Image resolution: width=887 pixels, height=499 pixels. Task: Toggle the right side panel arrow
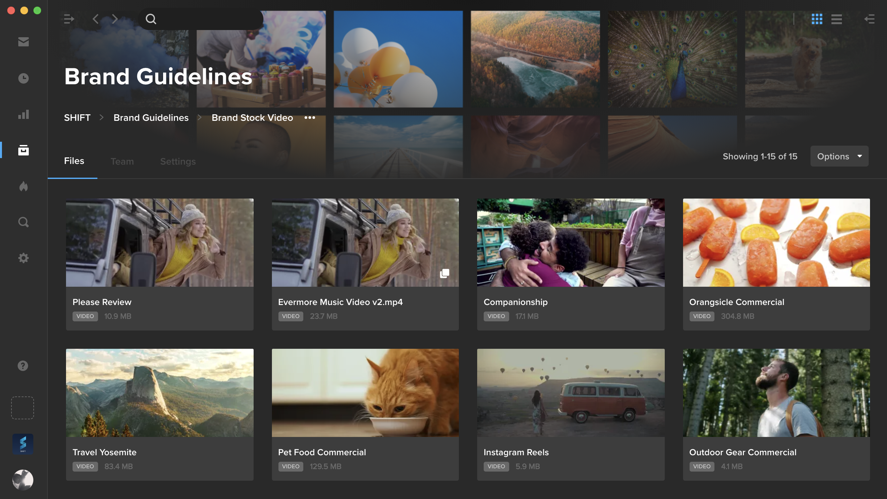coord(869,19)
